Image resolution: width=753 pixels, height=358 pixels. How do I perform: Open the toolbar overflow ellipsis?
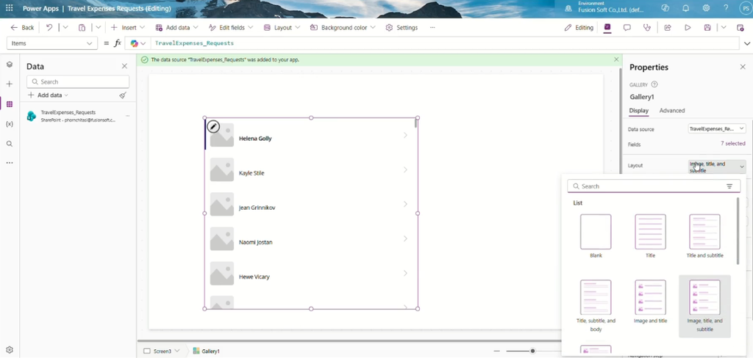pyautogui.click(x=432, y=28)
